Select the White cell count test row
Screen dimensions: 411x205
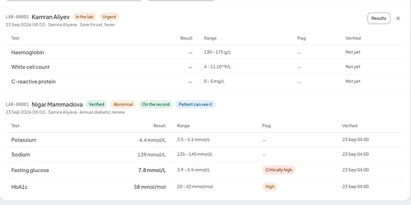point(205,67)
